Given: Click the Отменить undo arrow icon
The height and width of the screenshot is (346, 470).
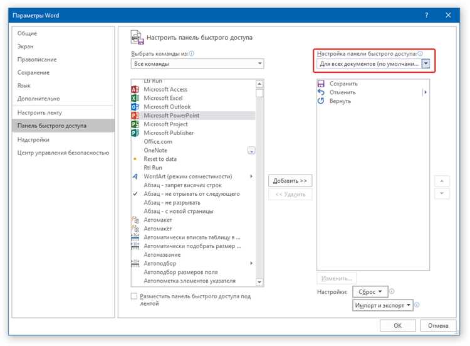Looking at the screenshot, I should [321, 92].
